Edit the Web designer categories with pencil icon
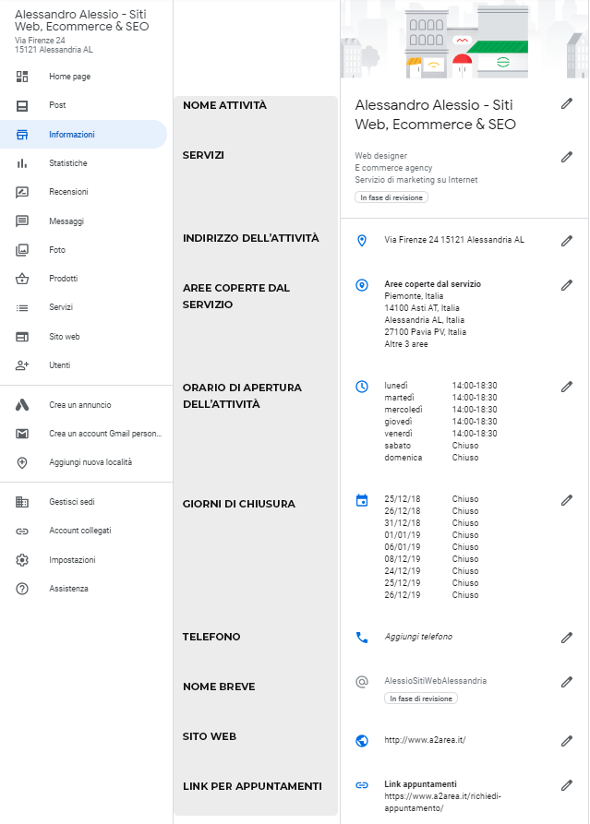Screen dimensions: 590x824 [x=566, y=157]
